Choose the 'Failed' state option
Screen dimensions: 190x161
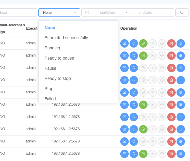[x=50, y=99]
